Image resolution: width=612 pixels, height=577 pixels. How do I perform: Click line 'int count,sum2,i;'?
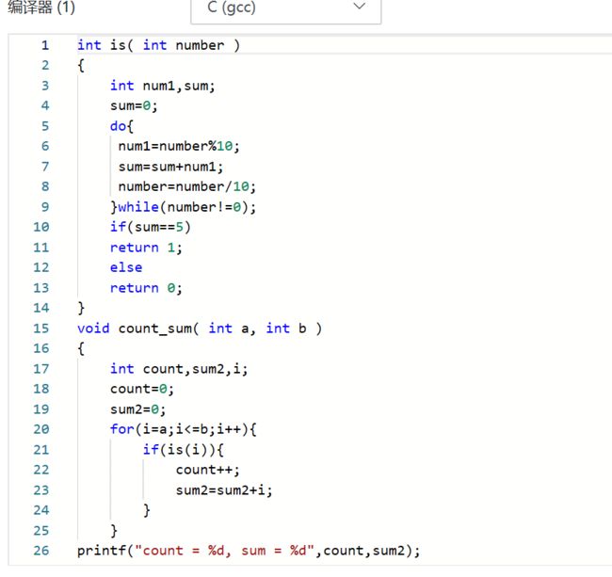point(179,369)
